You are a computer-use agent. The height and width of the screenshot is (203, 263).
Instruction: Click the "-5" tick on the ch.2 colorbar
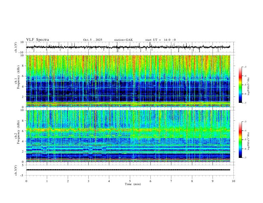(245, 140)
